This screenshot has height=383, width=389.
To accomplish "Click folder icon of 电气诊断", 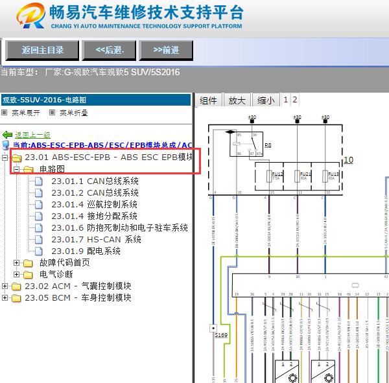I will point(29,275).
